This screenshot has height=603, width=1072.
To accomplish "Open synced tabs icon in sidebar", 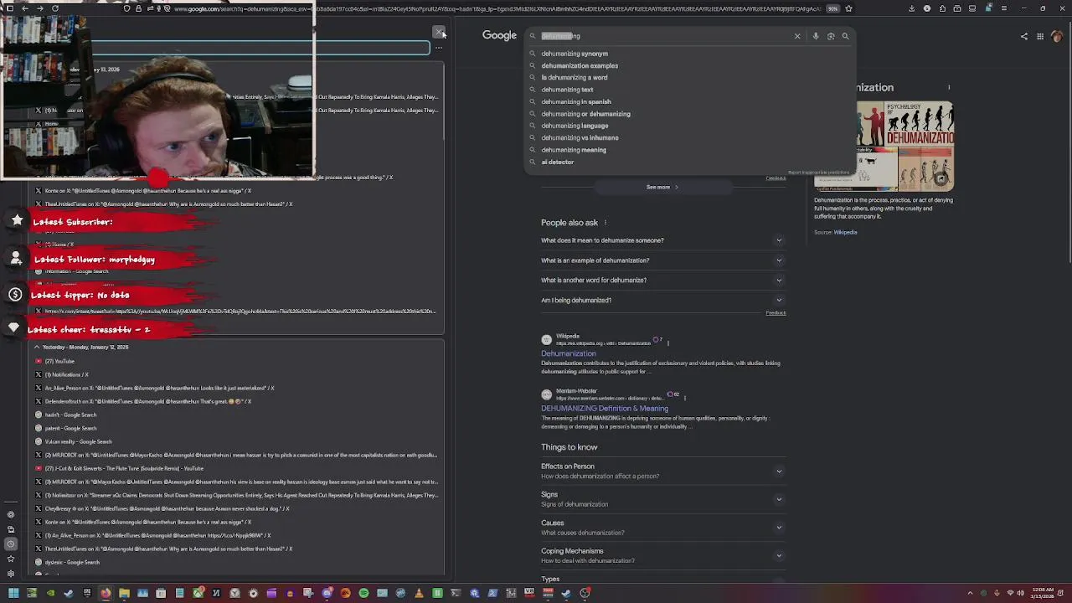I will click(11, 529).
